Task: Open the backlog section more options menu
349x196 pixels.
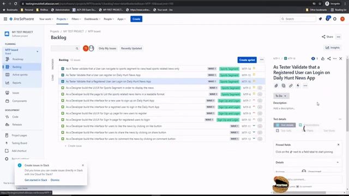Action: [262, 59]
